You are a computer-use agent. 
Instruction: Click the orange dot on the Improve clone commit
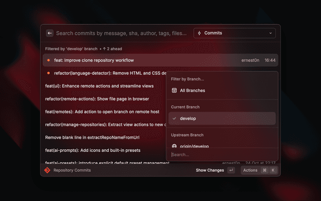coord(48,60)
